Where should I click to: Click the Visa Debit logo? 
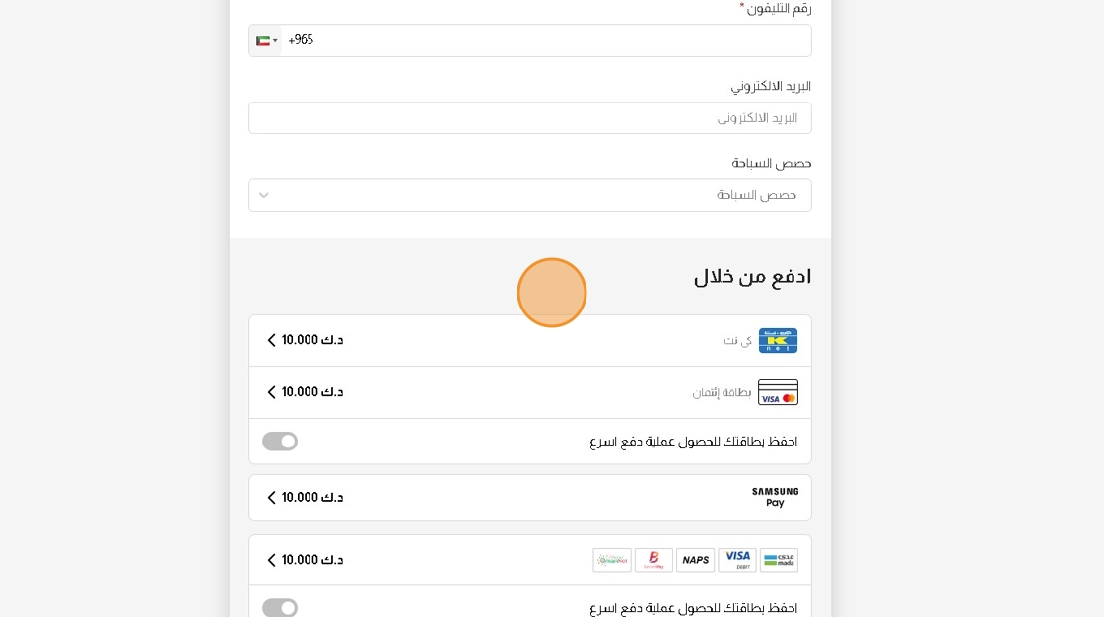click(x=737, y=560)
